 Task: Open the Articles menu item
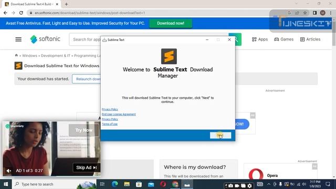point(310,39)
